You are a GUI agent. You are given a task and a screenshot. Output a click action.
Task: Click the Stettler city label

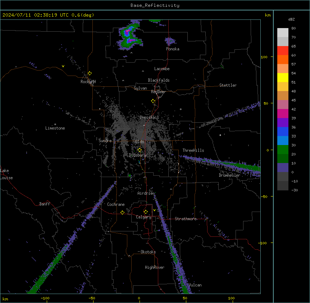click(228, 85)
